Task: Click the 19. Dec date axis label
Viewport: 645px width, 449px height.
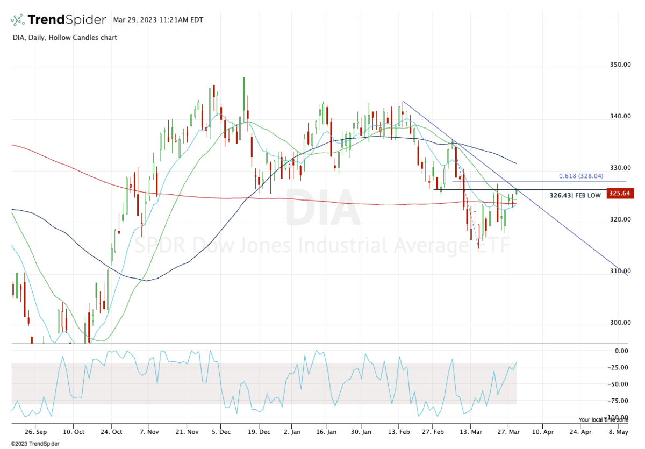Action: click(258, 432)
